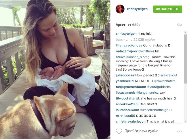The width and height of the screenshot is (187, 139).
Task: Follow the @whittenie mention link
Action: click(146, 51)
